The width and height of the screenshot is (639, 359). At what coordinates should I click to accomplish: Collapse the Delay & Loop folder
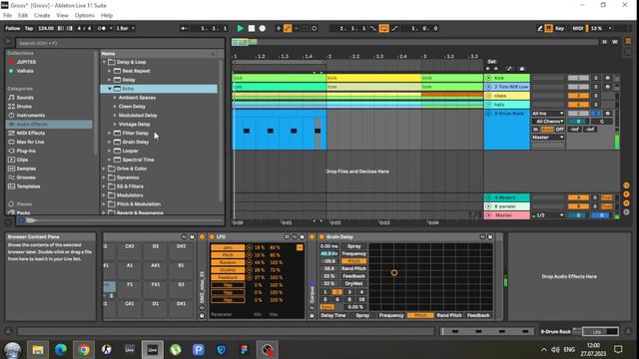pos(104,62)
